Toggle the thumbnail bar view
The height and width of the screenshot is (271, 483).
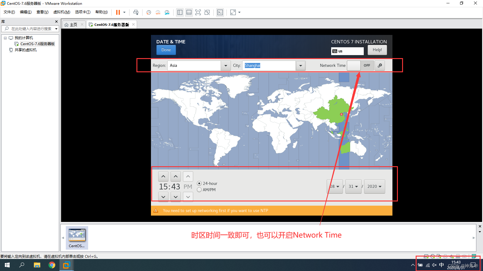click(x=189, y=12)
